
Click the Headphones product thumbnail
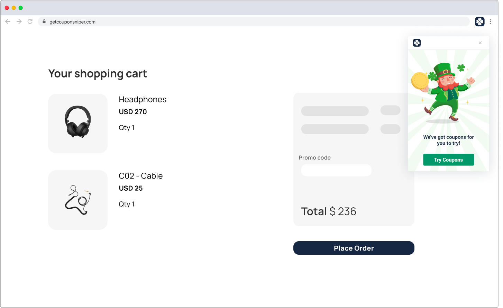click(x=78, y=124)
